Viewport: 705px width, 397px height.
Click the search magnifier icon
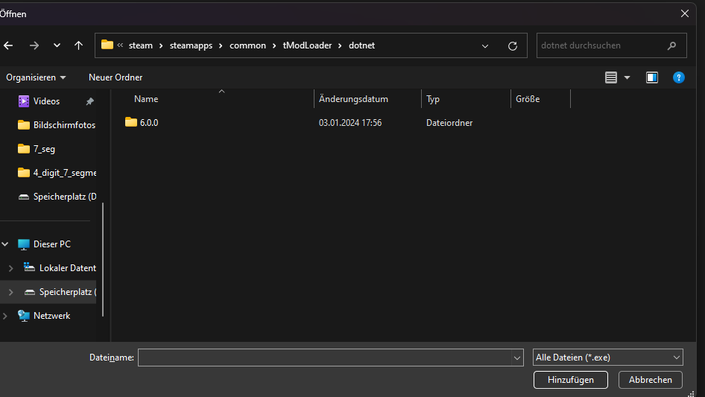671,45
